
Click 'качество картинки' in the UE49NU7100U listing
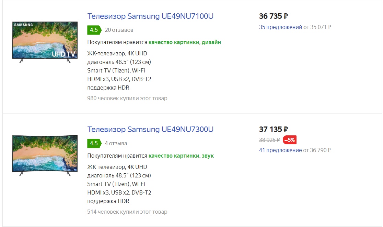click(174, 42)
